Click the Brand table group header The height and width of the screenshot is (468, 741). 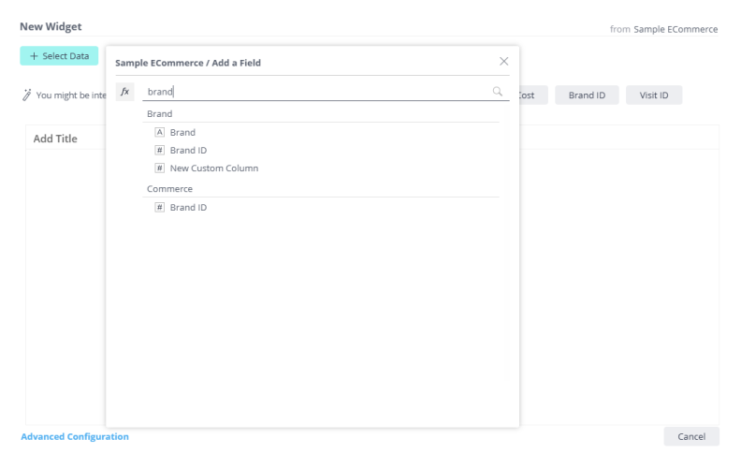tap(160, 113)
